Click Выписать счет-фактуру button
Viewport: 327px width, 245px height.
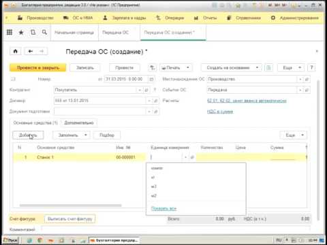pos(70,219)
